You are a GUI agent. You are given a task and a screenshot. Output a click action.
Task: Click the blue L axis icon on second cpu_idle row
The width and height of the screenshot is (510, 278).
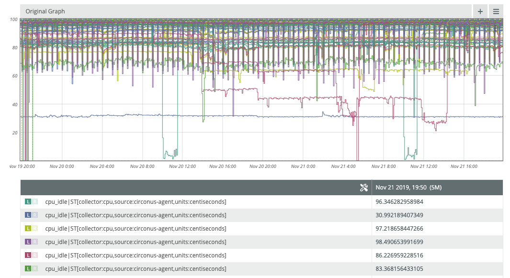coord(28,215)
